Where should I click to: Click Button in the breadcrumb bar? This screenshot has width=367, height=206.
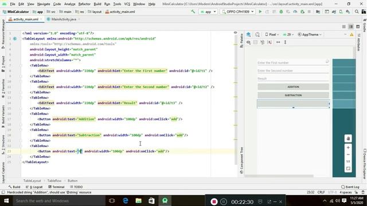pos(73,181)
